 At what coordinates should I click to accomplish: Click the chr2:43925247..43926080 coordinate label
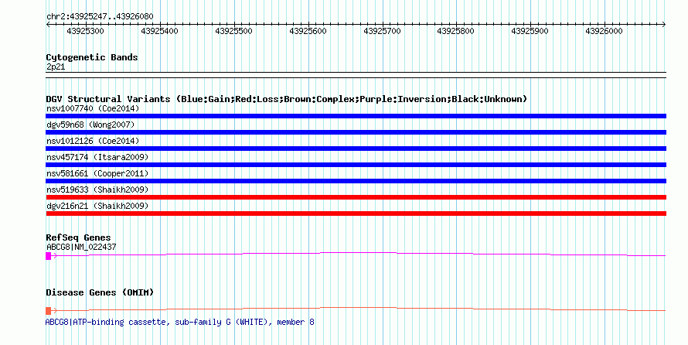pos(100,17)
